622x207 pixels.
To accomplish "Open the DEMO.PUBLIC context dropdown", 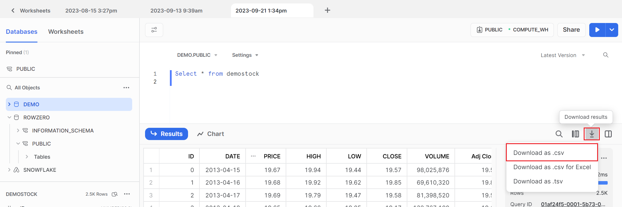I will point(197,55).
